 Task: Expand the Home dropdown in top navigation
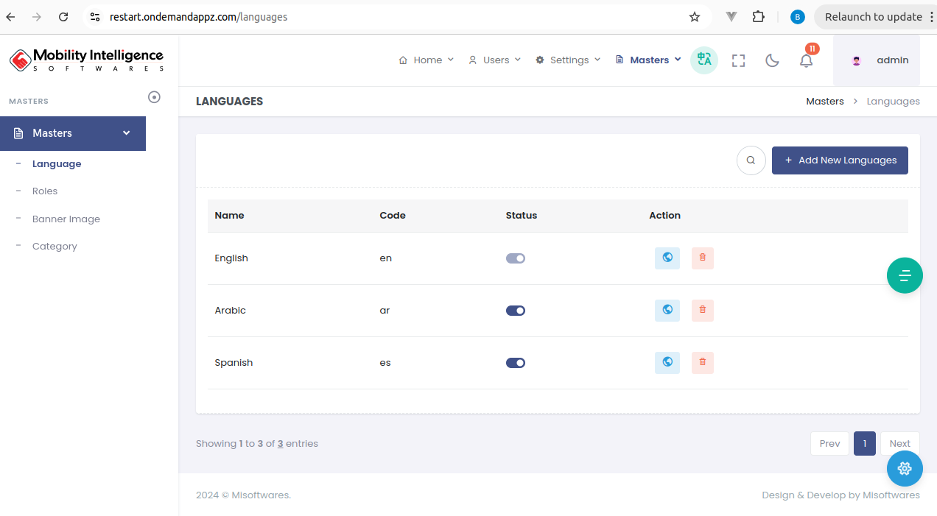[x=426, y=60]
